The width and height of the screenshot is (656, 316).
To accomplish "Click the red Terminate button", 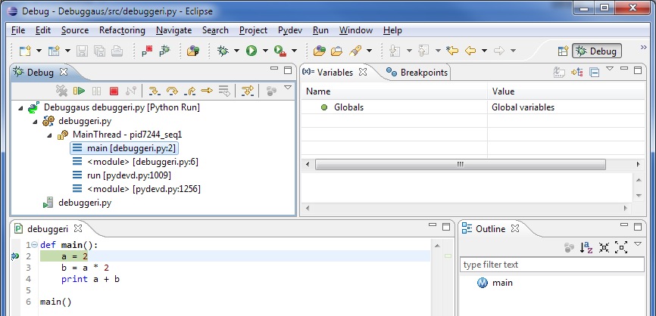I will point(114,91).
